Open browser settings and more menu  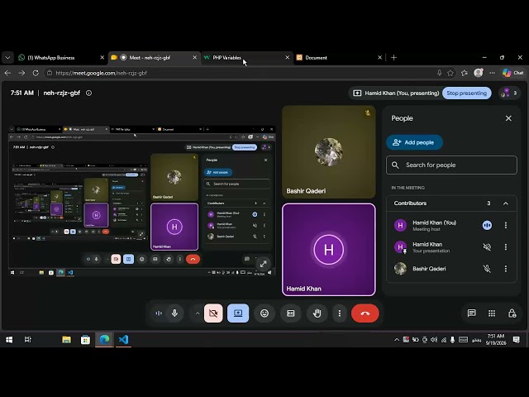pyautogui.click(x=493, y=73)
